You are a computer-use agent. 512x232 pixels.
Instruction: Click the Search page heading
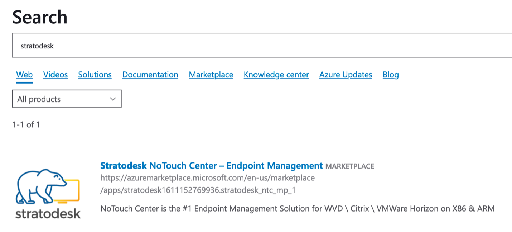pos(40,17)
